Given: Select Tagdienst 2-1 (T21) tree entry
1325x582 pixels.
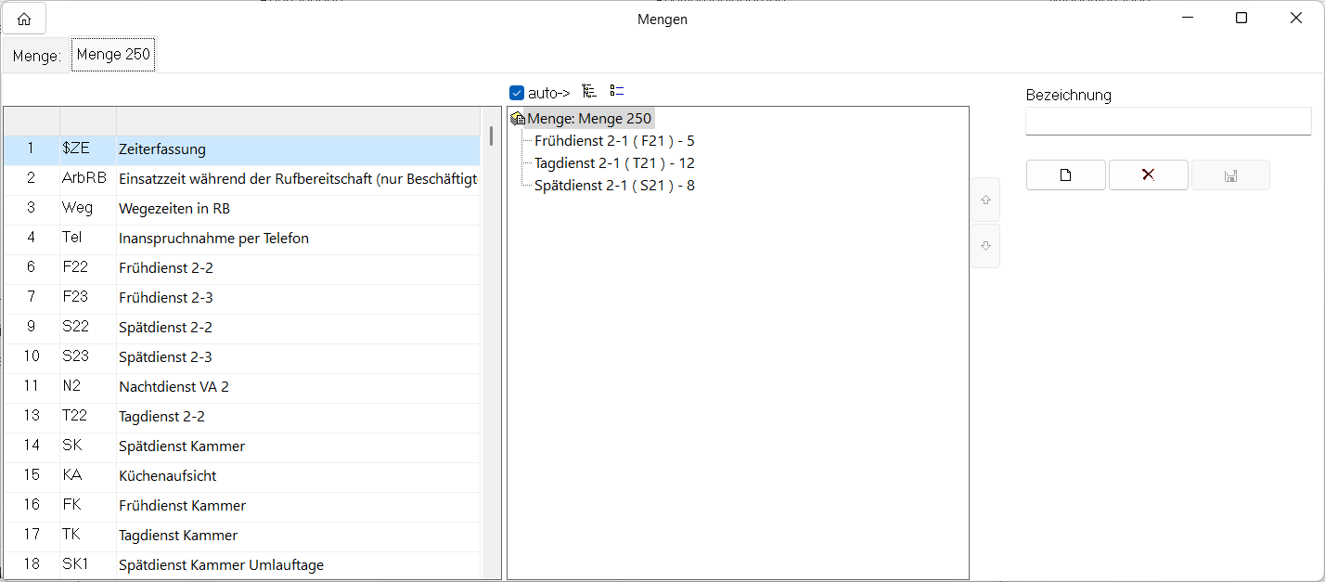Looking at the screenshot, I should (x=614, y=163).
